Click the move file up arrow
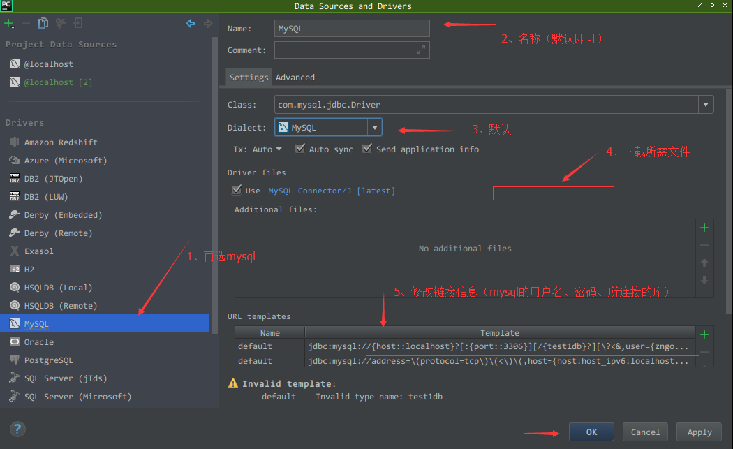 click(704, 263)
